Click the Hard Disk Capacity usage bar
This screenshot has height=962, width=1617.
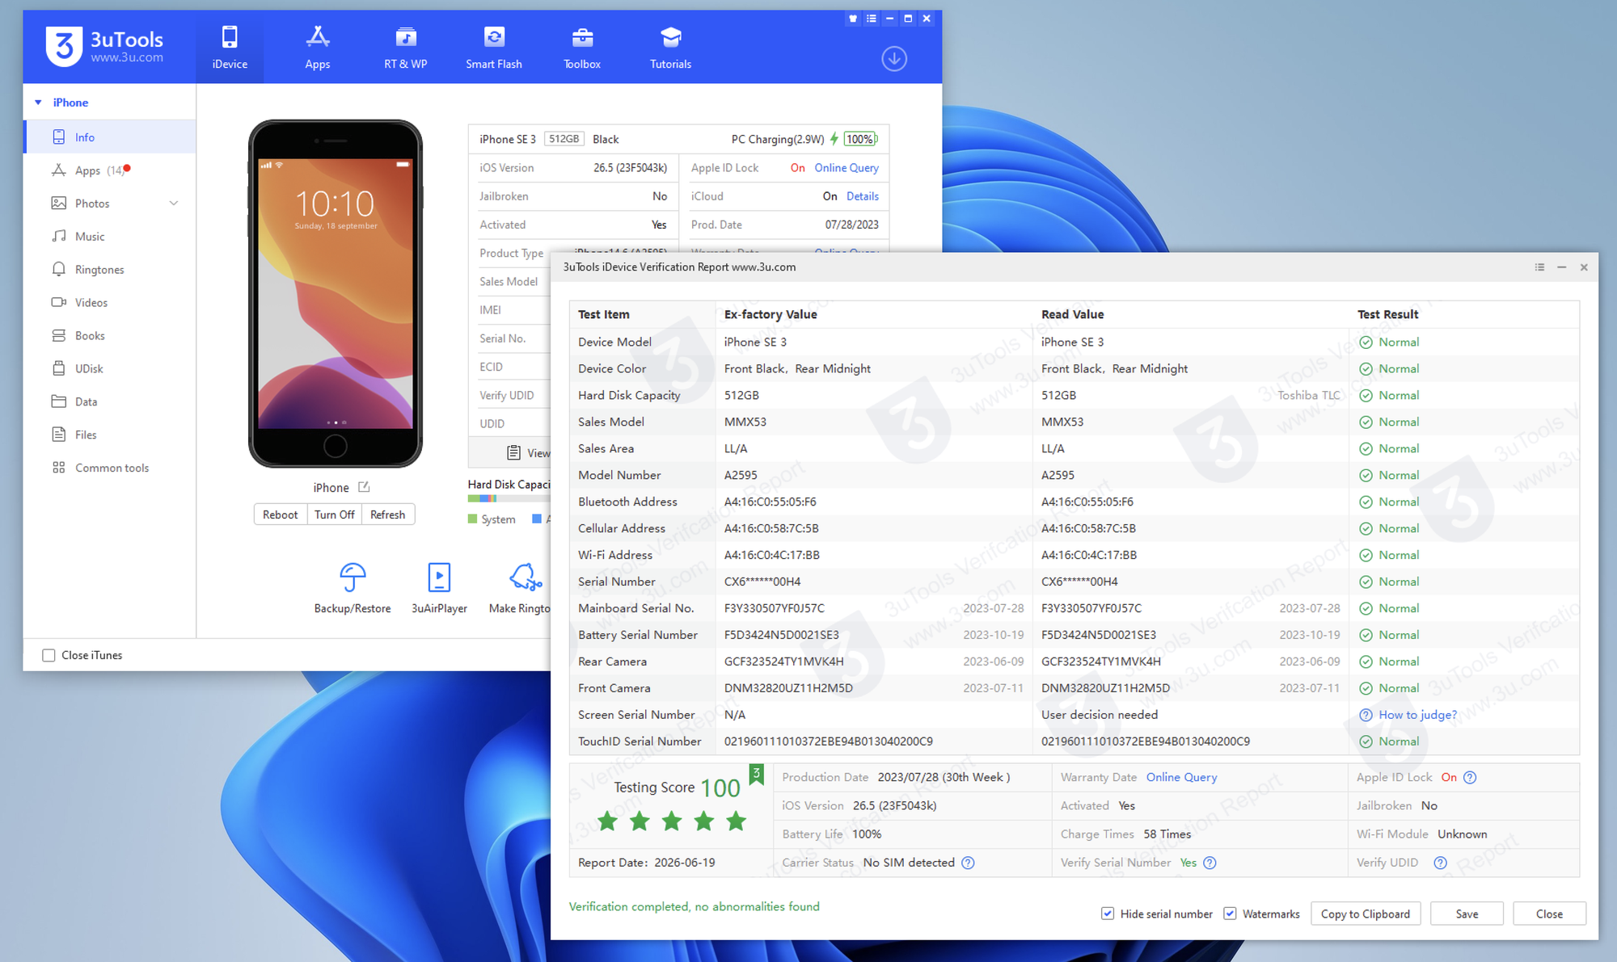pyautogui.click(x=509, y=499)
